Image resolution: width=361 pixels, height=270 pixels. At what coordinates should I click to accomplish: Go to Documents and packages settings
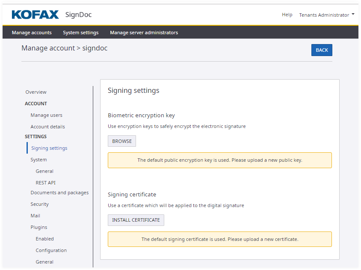pos(59,193)
